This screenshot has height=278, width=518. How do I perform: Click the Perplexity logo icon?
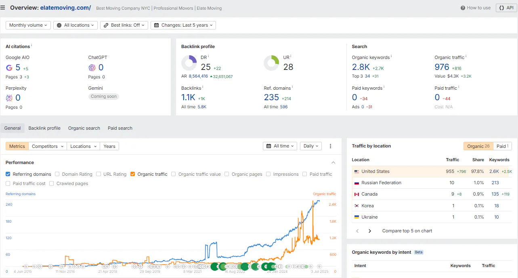click(9, 98)
